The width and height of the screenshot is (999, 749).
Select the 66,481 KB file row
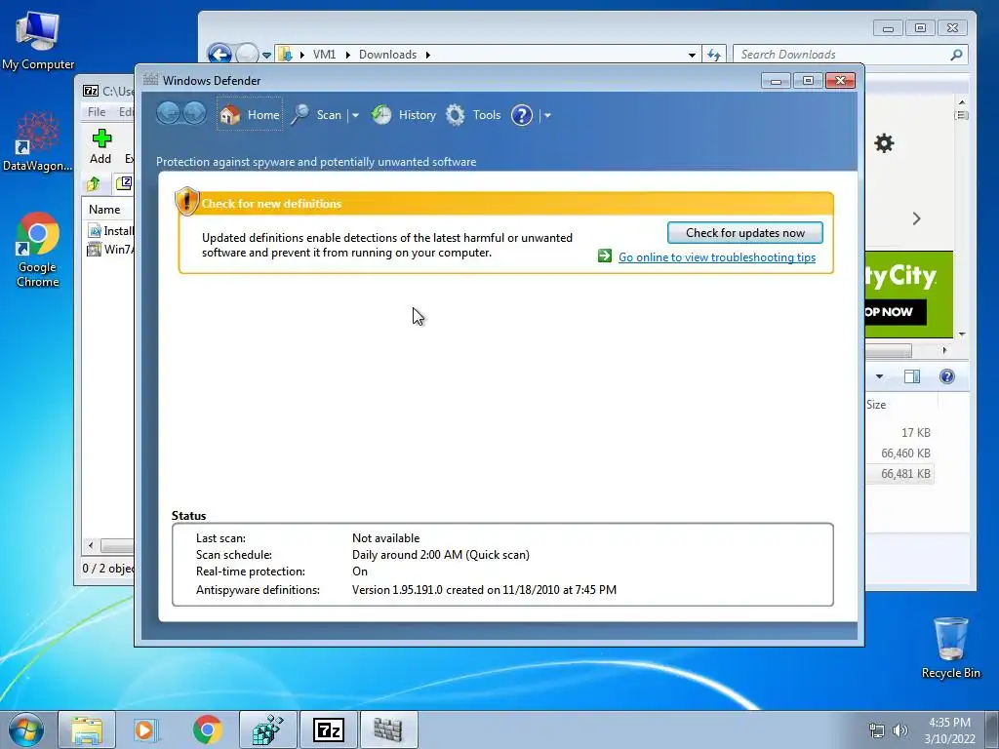pos(899,473)
